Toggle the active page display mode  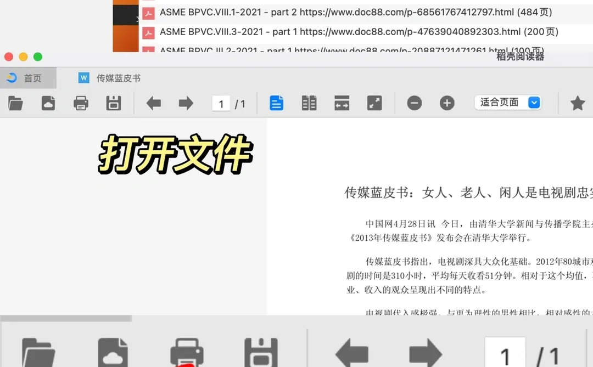tap(276, 103)
